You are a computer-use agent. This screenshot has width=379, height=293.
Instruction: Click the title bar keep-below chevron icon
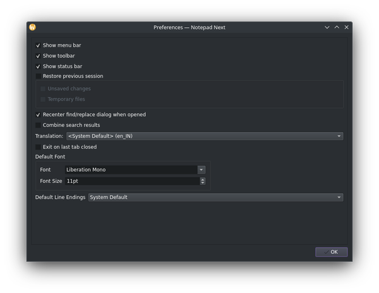327,27
